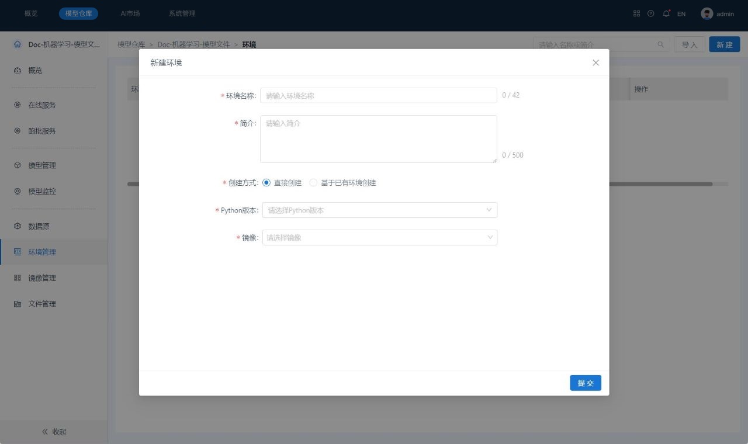Click the search magnifier icon
Image resolution: width=748 pixels, height=444 pixels.
pyautogui.click(x=661, y=44)
